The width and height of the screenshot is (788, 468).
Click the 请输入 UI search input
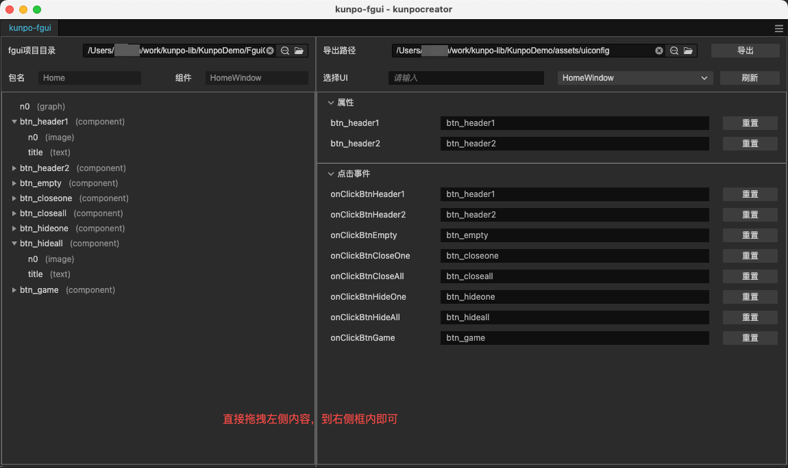coord(466,77)
